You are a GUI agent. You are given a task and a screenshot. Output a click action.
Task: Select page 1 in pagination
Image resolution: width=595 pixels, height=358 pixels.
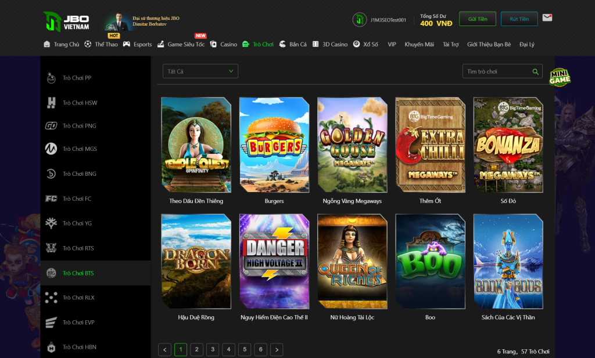click(181, 349)
